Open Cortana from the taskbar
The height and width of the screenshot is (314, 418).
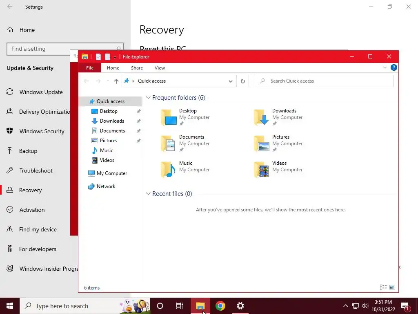point(160,306)
